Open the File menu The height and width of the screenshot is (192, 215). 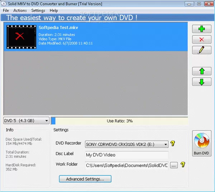tap(6, 11)
